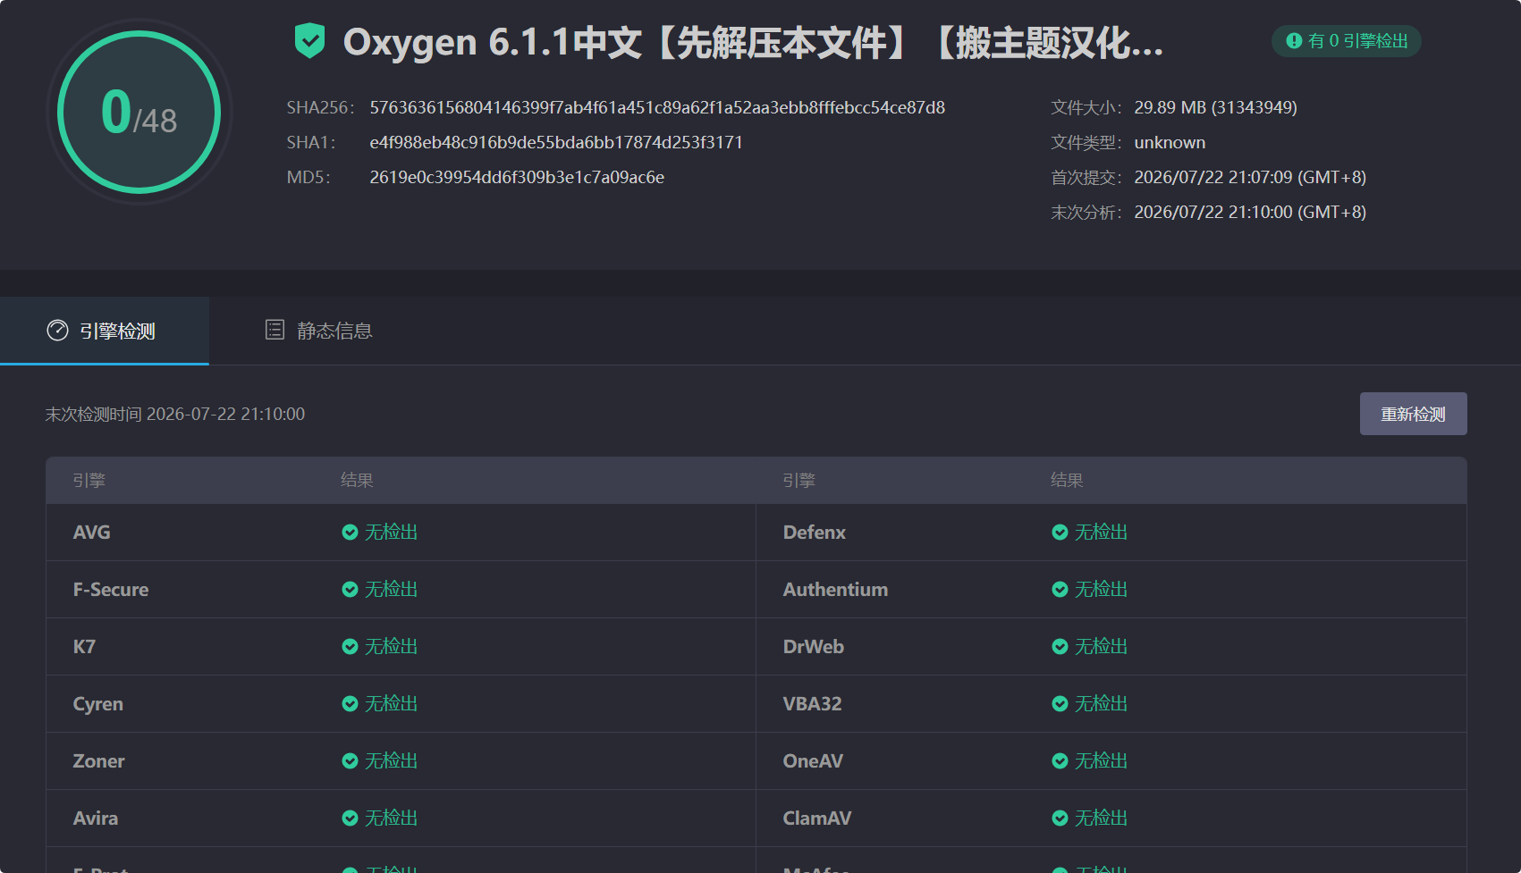This screenshot has height=873, width=1521.
Task: Click the 首次提交 timestamp value
Action: (1250, 177)
